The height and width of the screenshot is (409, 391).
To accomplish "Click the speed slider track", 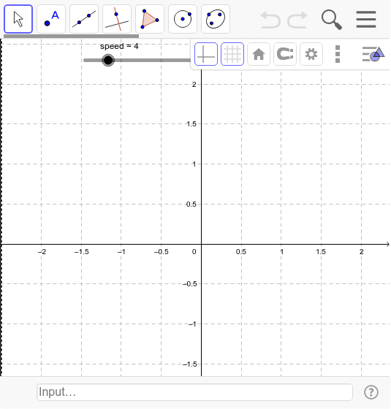I will click(x=137, y=60).
